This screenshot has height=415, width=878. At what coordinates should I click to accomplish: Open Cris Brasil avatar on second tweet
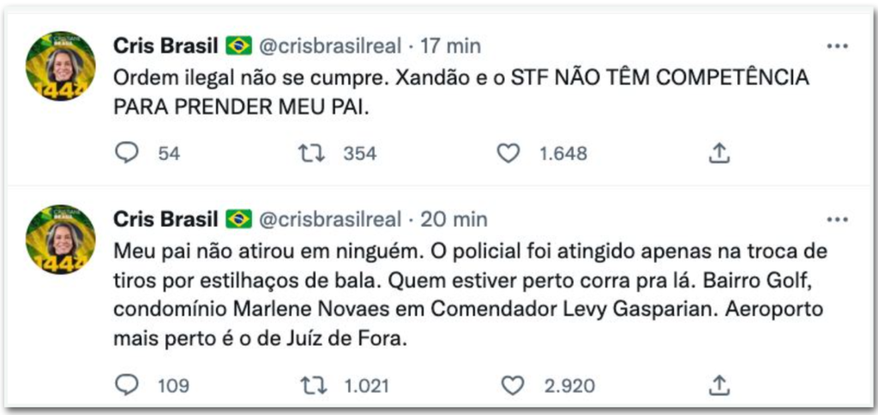coord(61,240)
